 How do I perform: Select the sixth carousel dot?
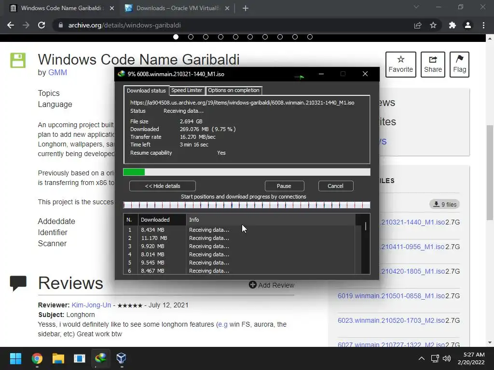coord(250,37)
